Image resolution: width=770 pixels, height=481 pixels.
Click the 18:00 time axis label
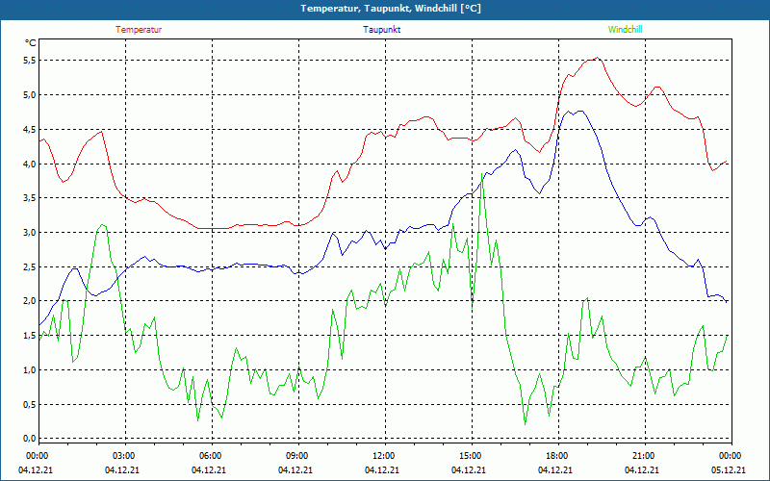click(558, 456)
